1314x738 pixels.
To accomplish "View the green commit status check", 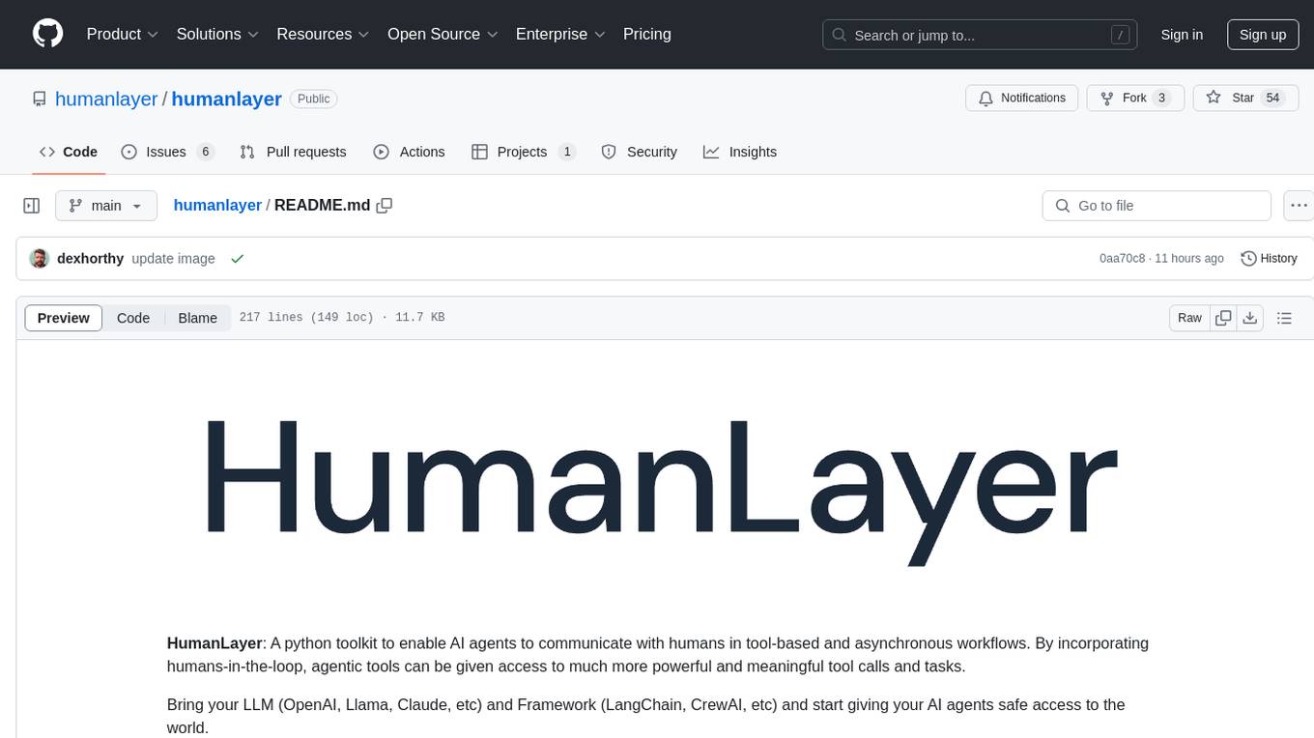I will click(237, 259).
